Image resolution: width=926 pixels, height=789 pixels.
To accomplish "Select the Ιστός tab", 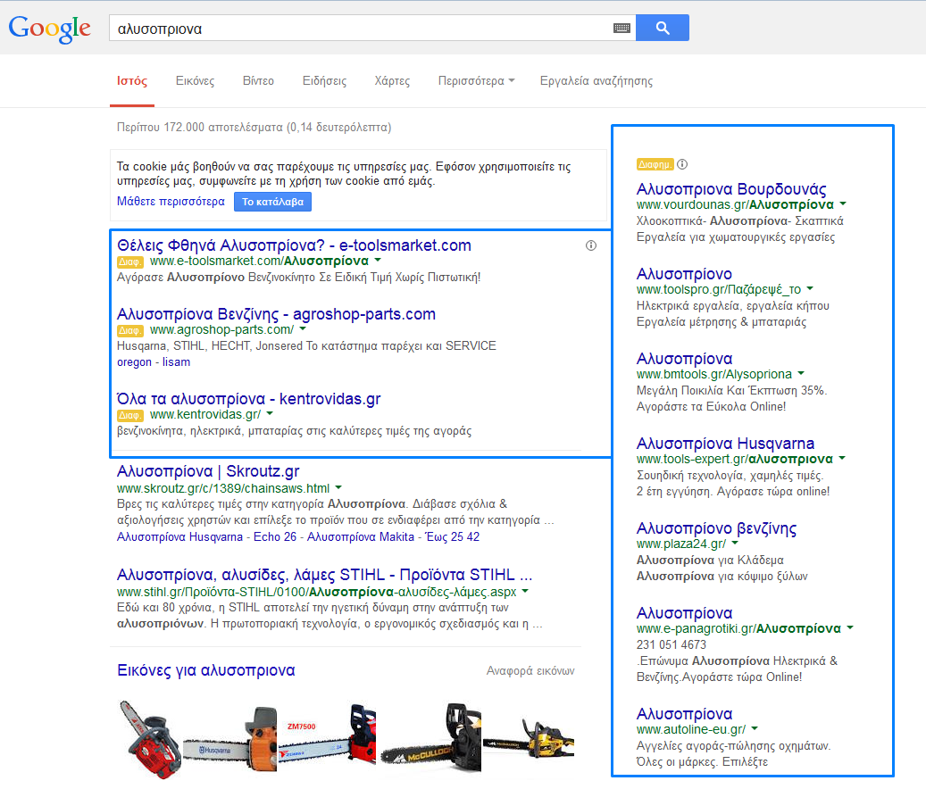I will click(x=131, y=81).
